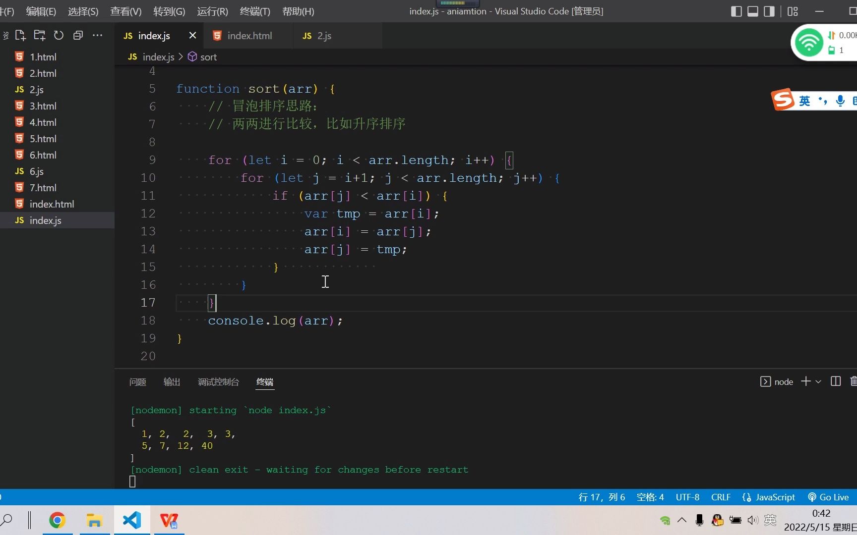Close the index.js editor tab
The width and height of the screenshot is (857, 535).
193,35
